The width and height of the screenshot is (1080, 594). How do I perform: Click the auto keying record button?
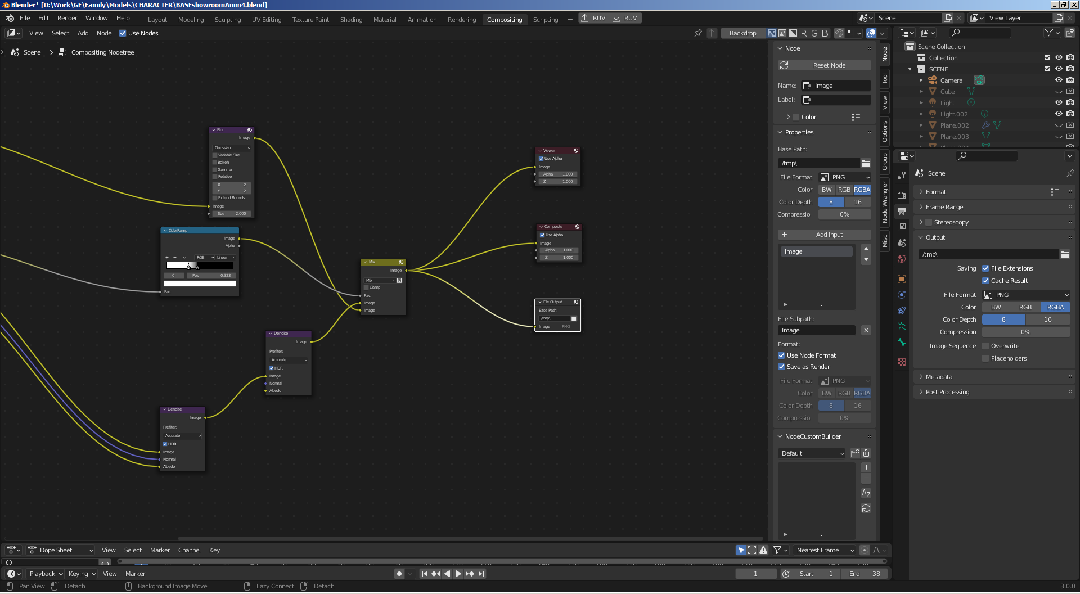tap(399, 574)
